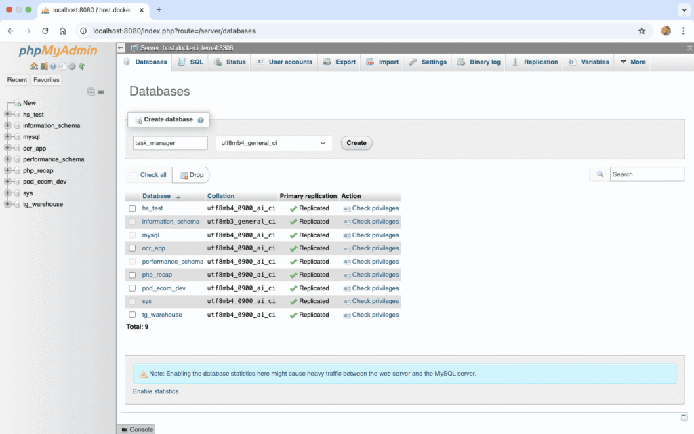Reload navigation panel with green refresh icon
The height and width of the screenshot is (434, 694).
pos(81,66)
